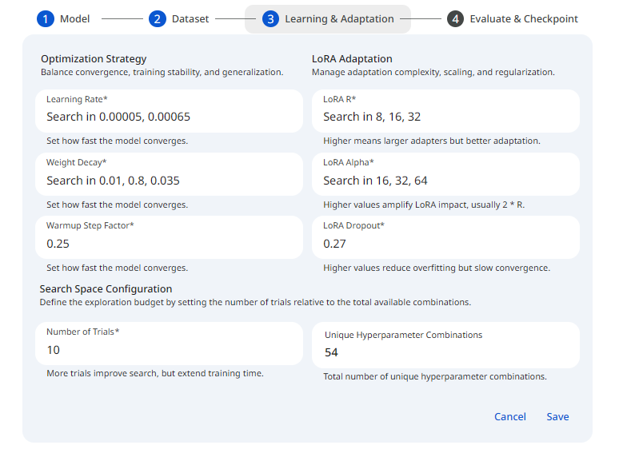Go to the Model step

click(74, 18)
